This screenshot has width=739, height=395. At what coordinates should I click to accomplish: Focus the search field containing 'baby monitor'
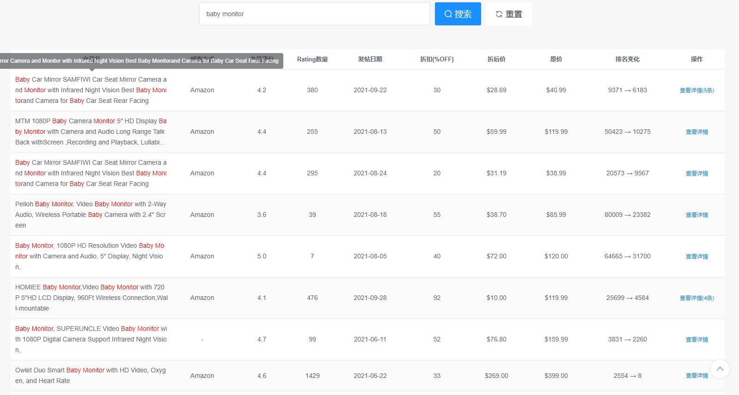[314, 14]
